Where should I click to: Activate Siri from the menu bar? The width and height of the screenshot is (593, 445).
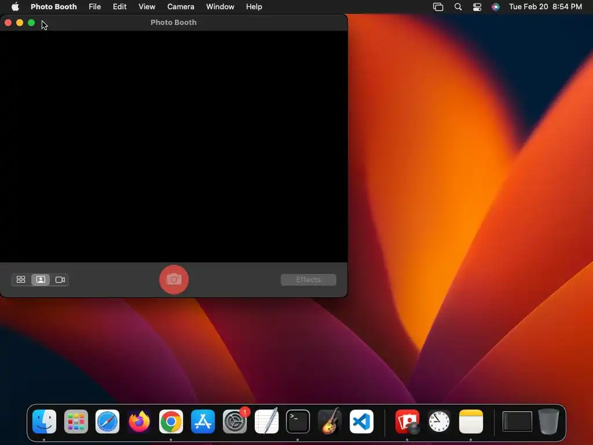tap(496, 6)
